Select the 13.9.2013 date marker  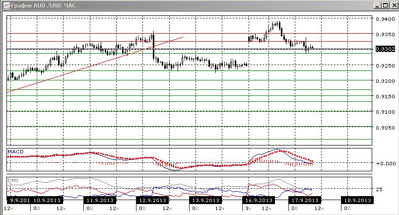[x=205, y=200]
